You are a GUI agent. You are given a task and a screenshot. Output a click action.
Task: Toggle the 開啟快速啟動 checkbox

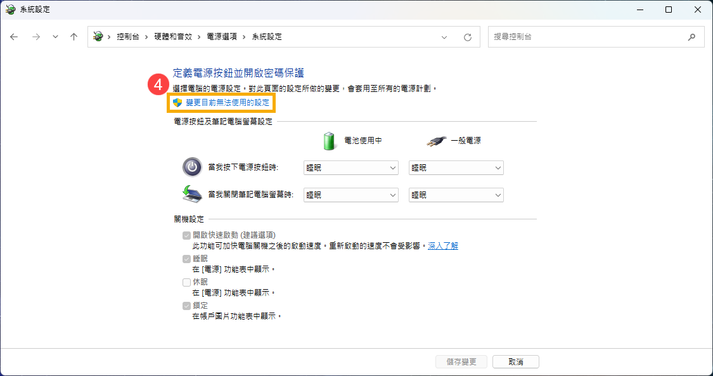[186, 235]
